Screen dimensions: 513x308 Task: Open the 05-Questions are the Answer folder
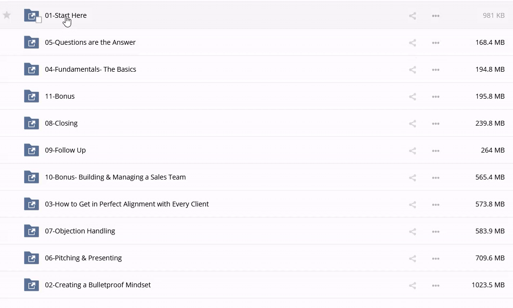[x=90, y=42]
